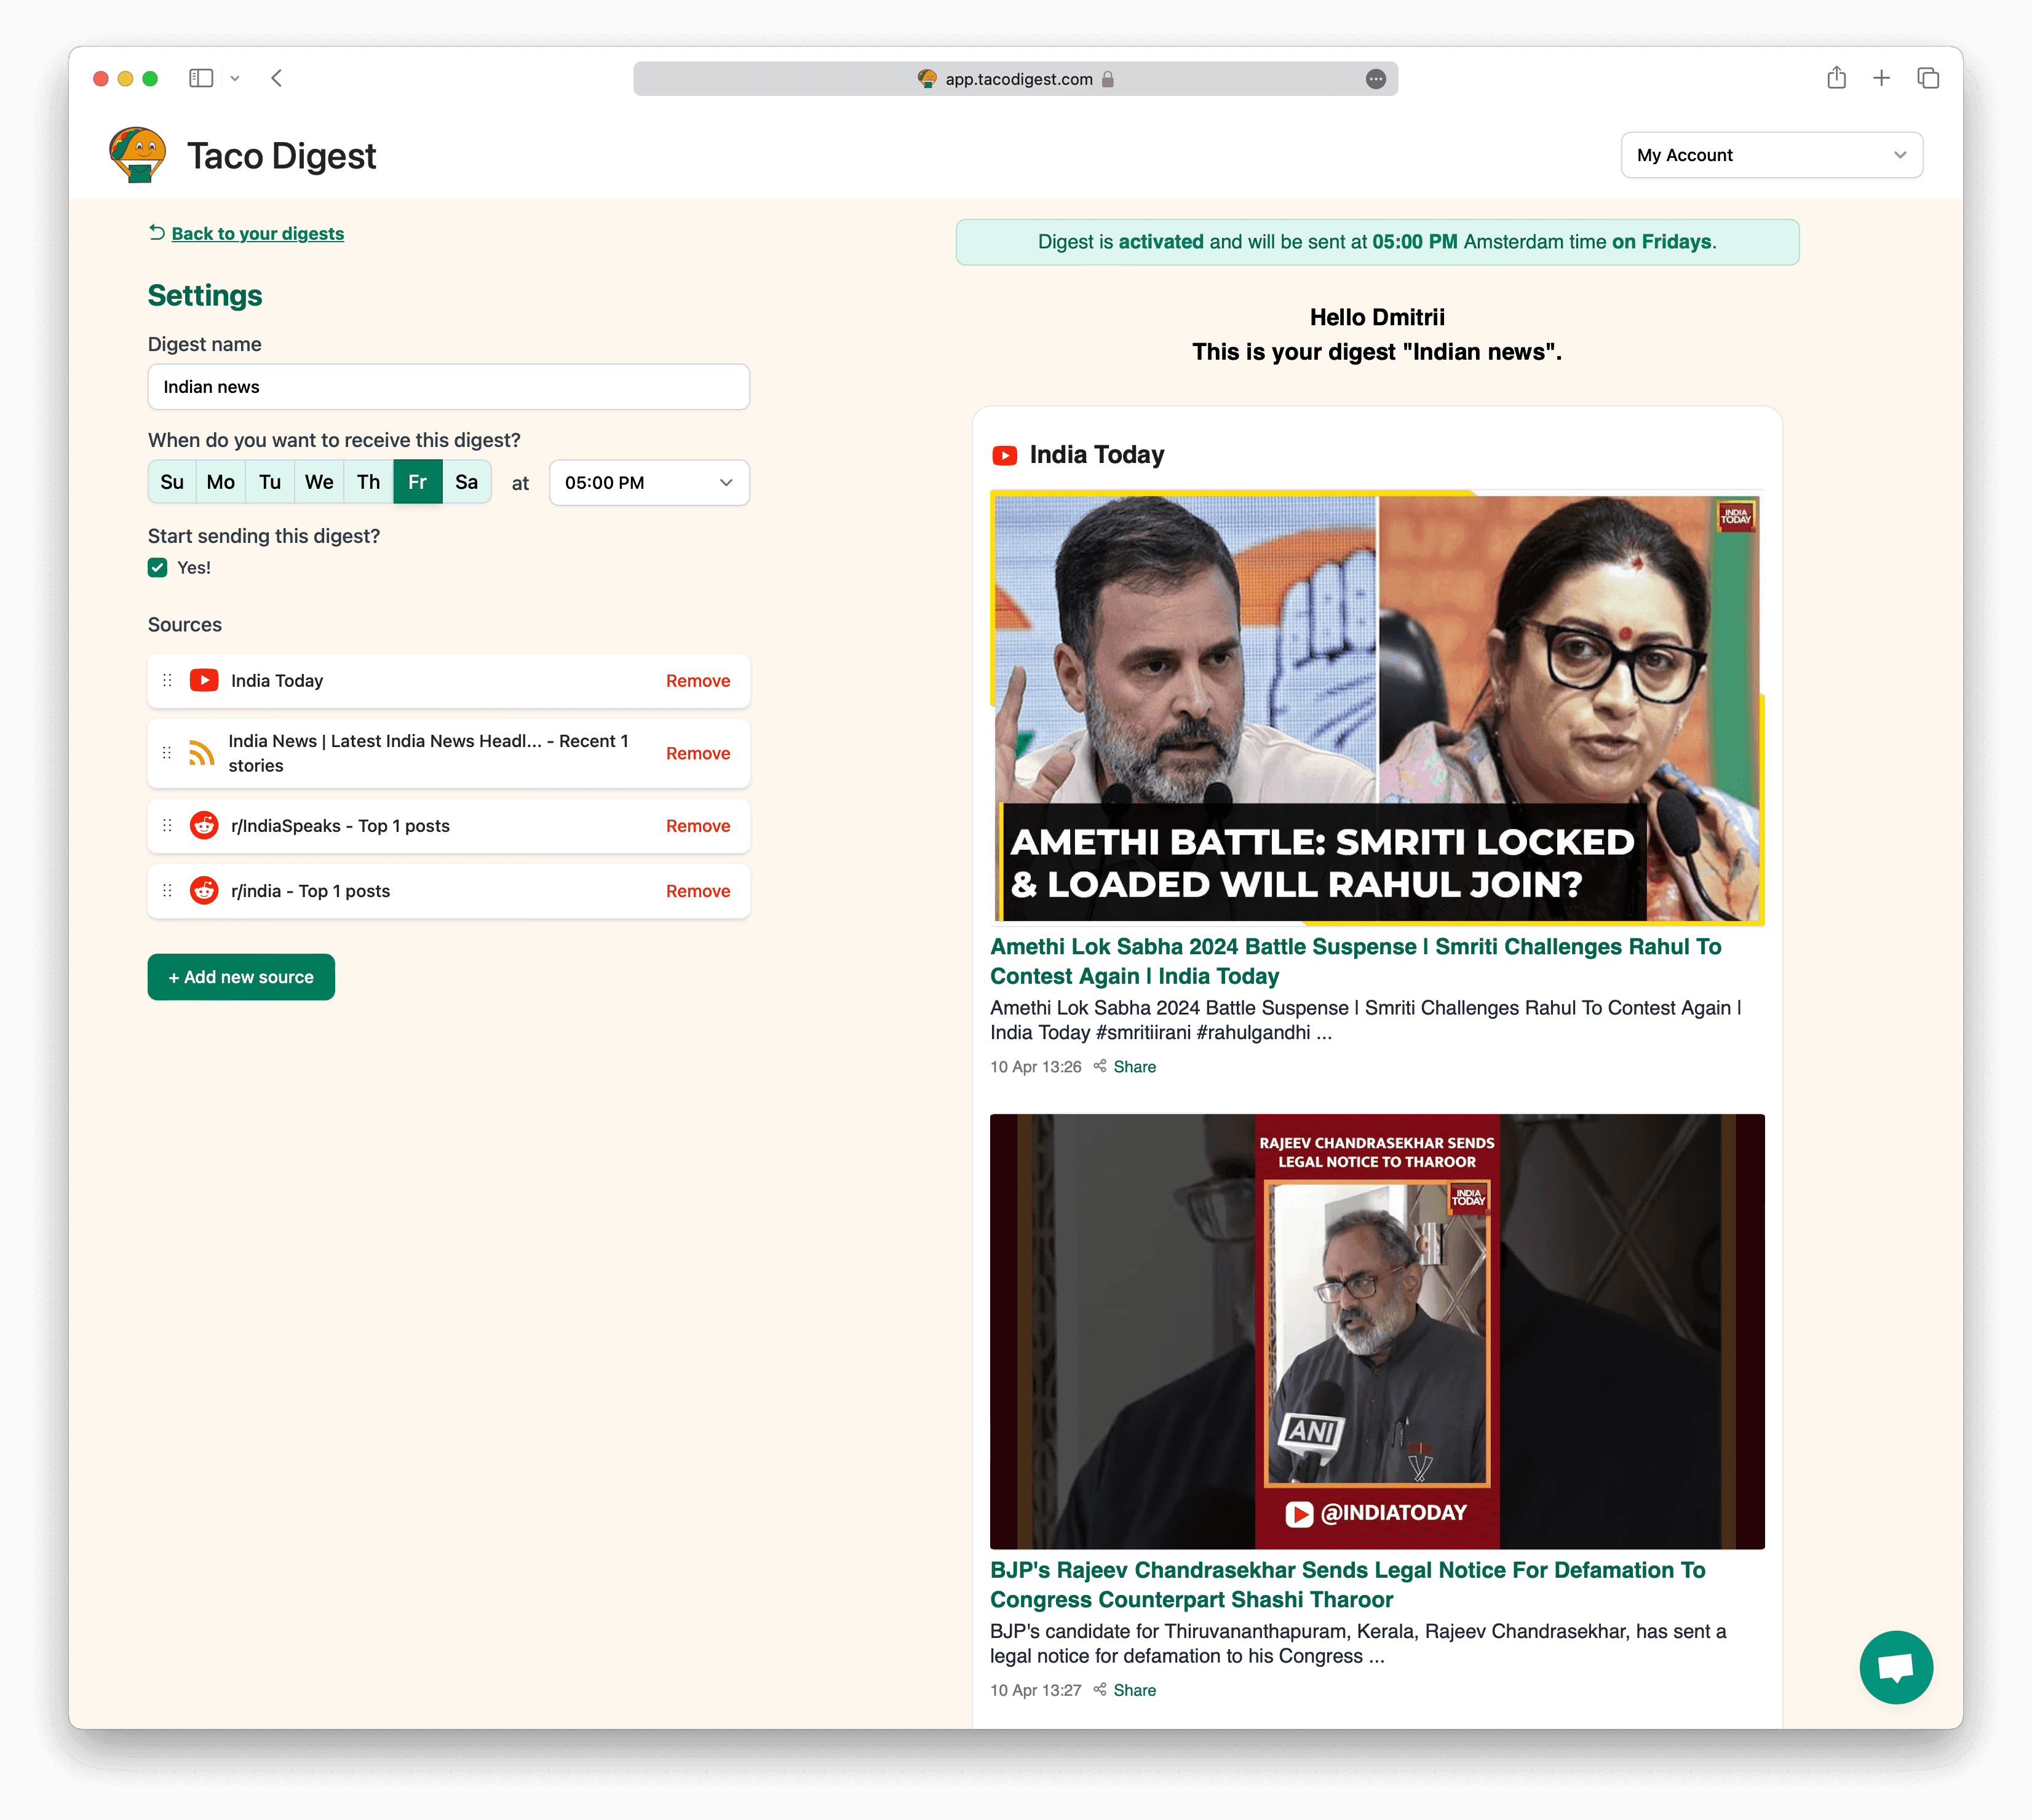
Task: Toggle Thursday delivery day
Action: (x=368, y=483)
